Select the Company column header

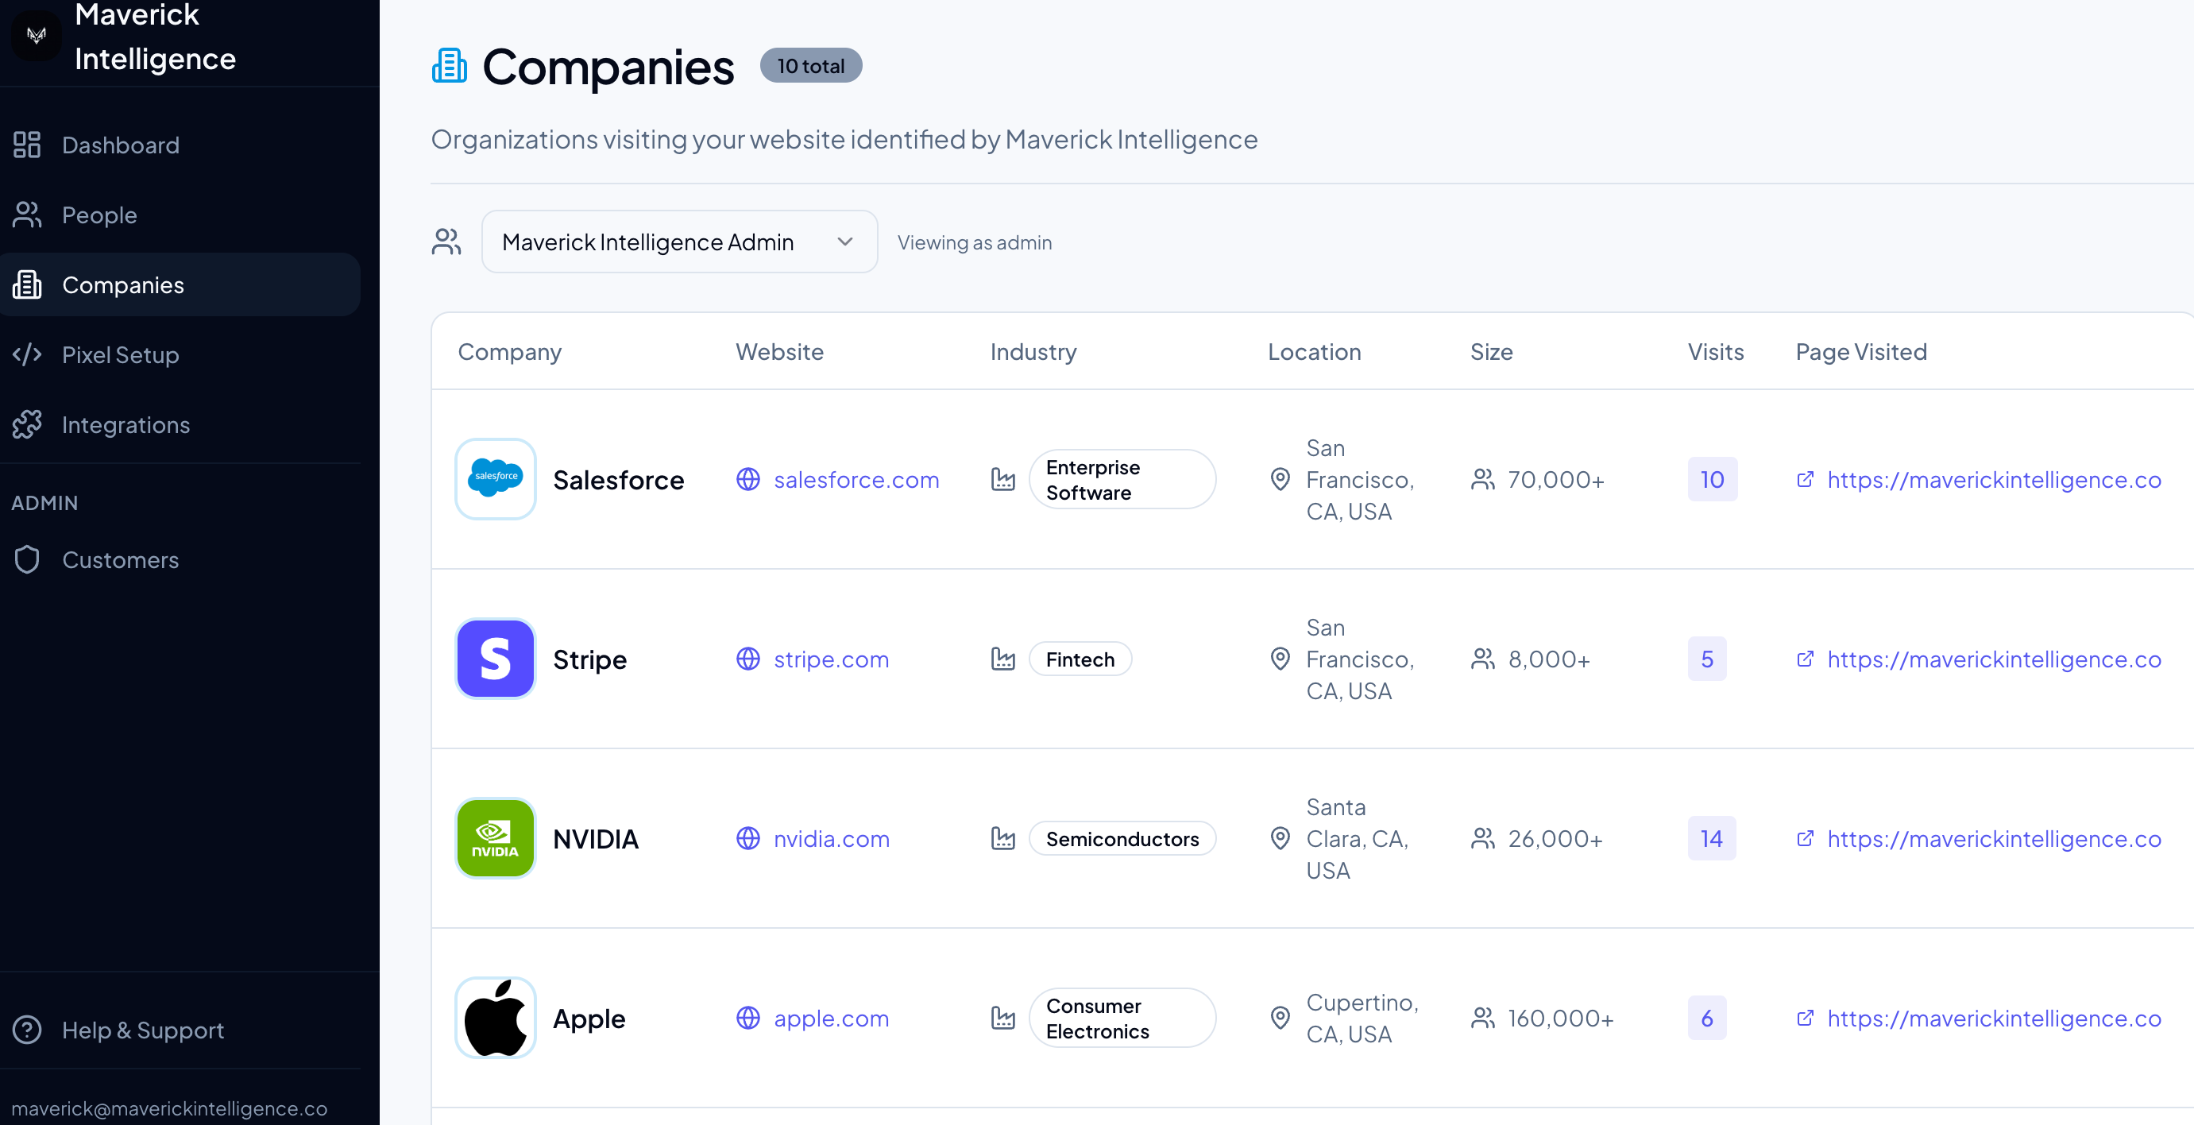click(509, 352)
